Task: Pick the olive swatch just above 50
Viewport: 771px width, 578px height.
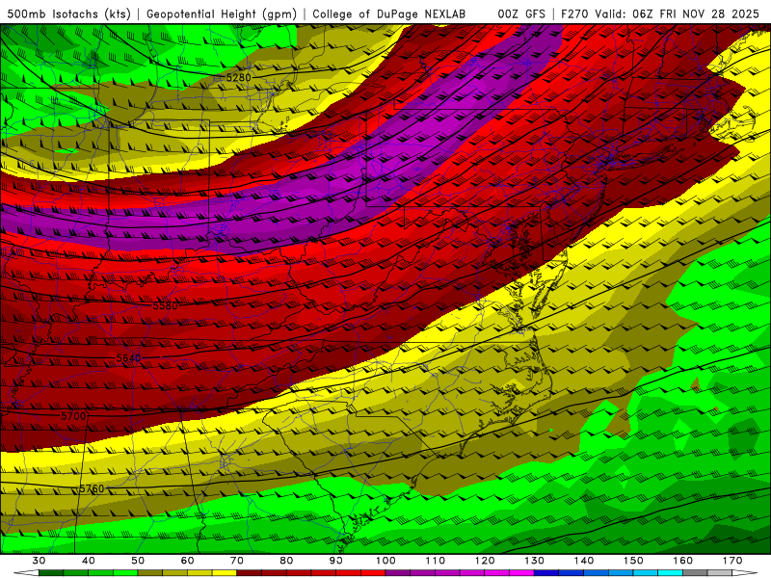Action: click(150, 573)
